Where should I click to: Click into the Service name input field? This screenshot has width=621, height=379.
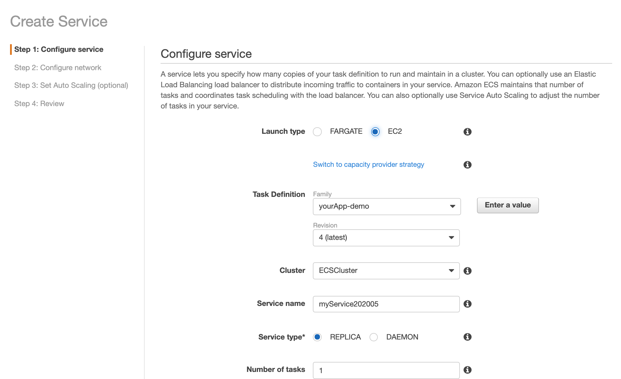coord(386,304)
